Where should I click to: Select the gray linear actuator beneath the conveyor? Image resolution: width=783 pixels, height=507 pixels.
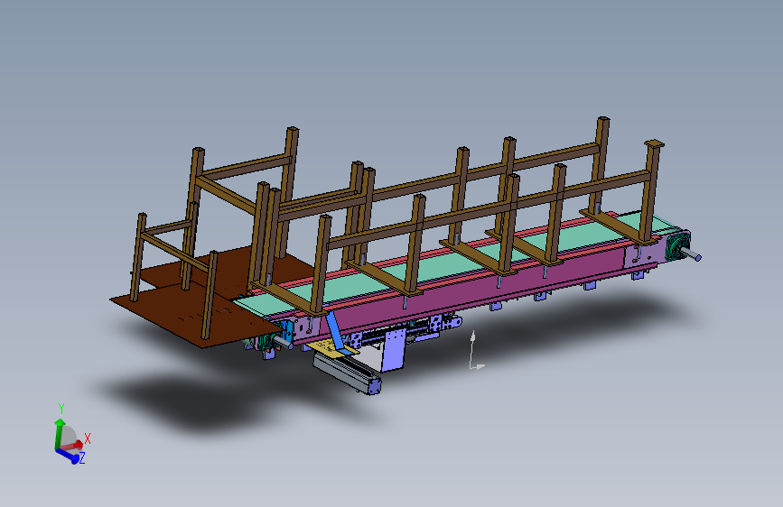[x=347, y=373]
